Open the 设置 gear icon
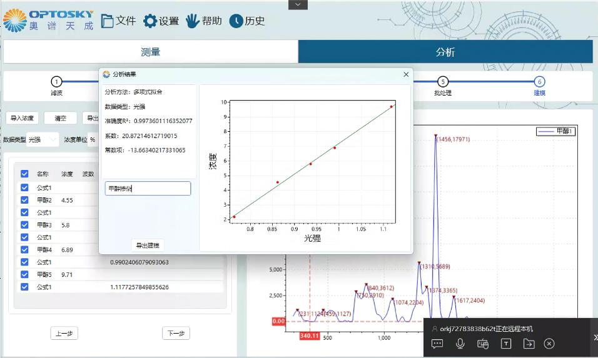The image size is (598, 358). 150,21
